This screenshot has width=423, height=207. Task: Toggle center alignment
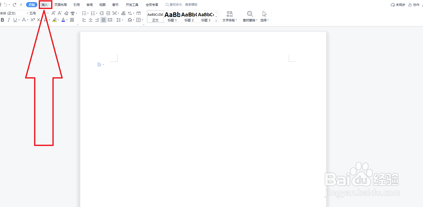pos(91,20)
